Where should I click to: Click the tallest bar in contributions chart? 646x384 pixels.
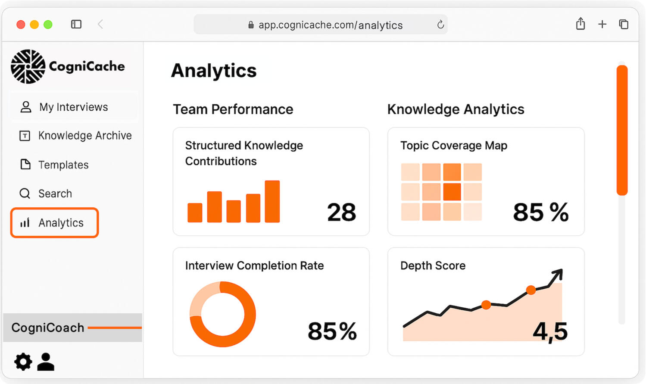click(272, 201)
